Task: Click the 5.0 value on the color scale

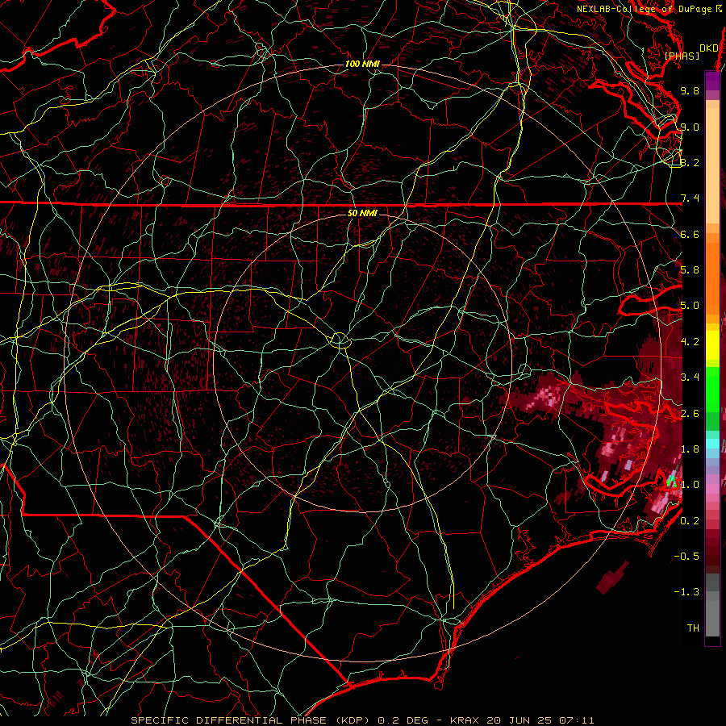Action: 690,306
